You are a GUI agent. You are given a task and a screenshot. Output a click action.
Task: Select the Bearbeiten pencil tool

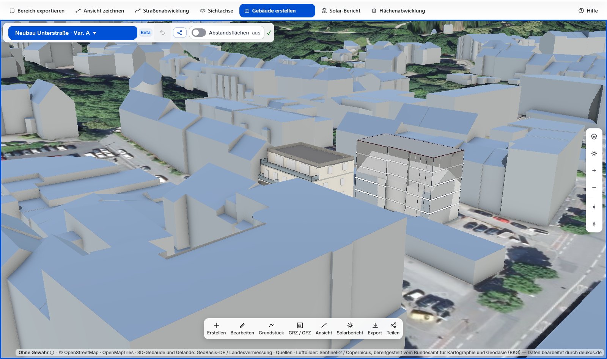[x=242, y=329]
